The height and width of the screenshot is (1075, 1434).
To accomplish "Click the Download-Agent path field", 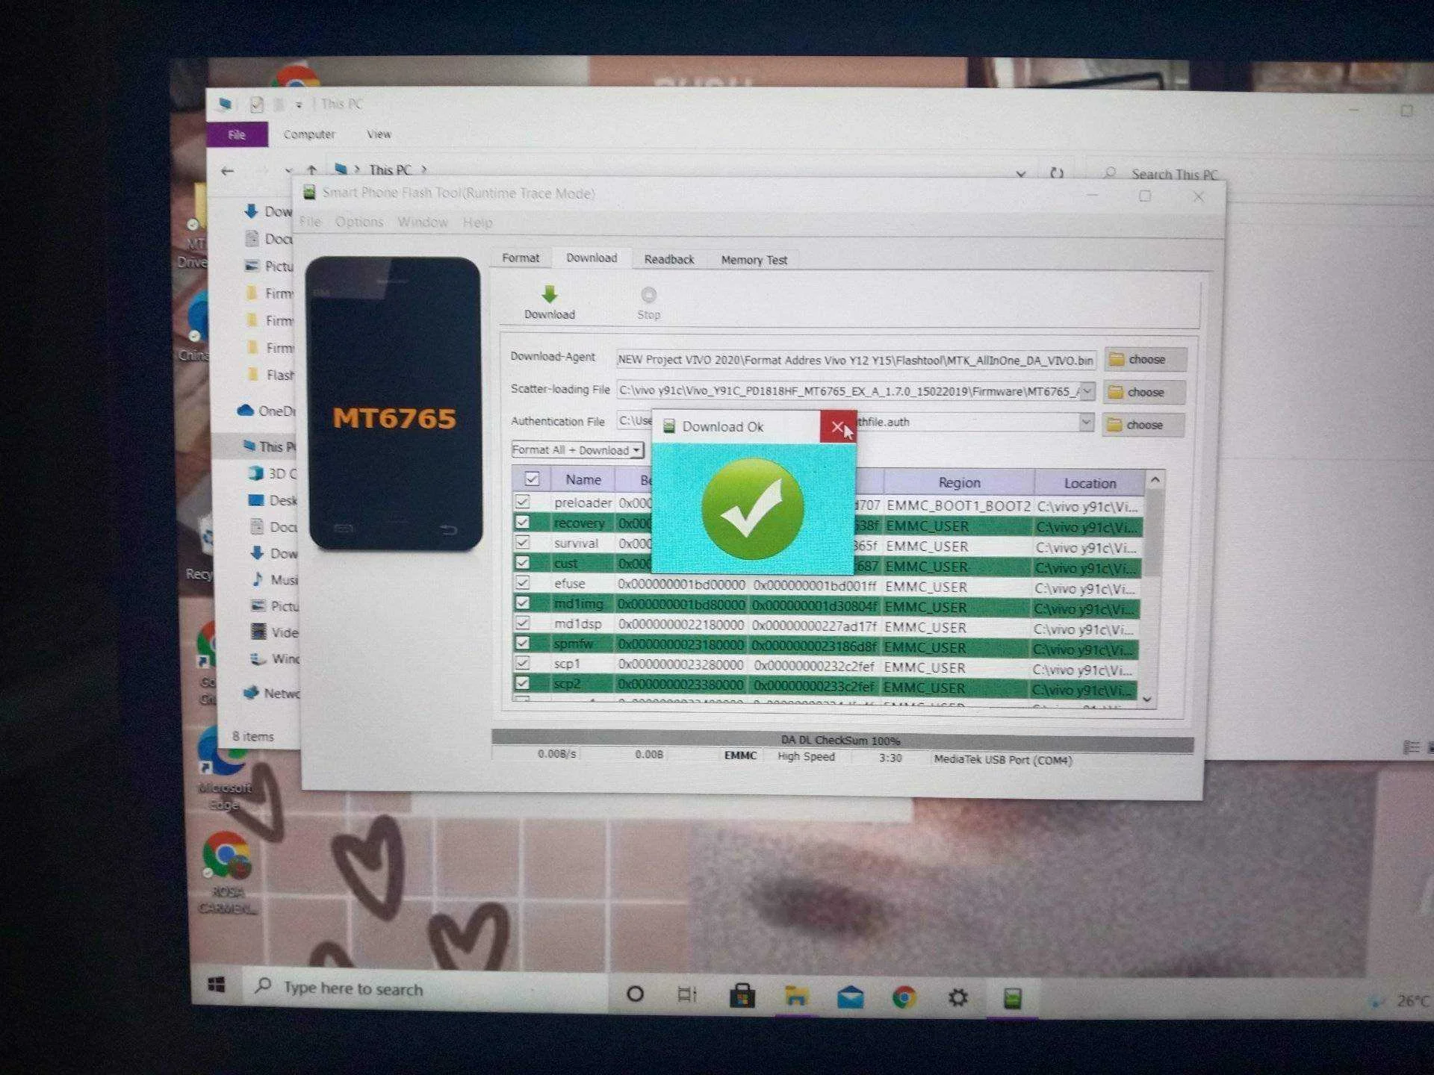I will click(x=856, y=360).
